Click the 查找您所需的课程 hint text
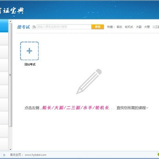This screenshot has width=159, height=159. pos(132,108)
